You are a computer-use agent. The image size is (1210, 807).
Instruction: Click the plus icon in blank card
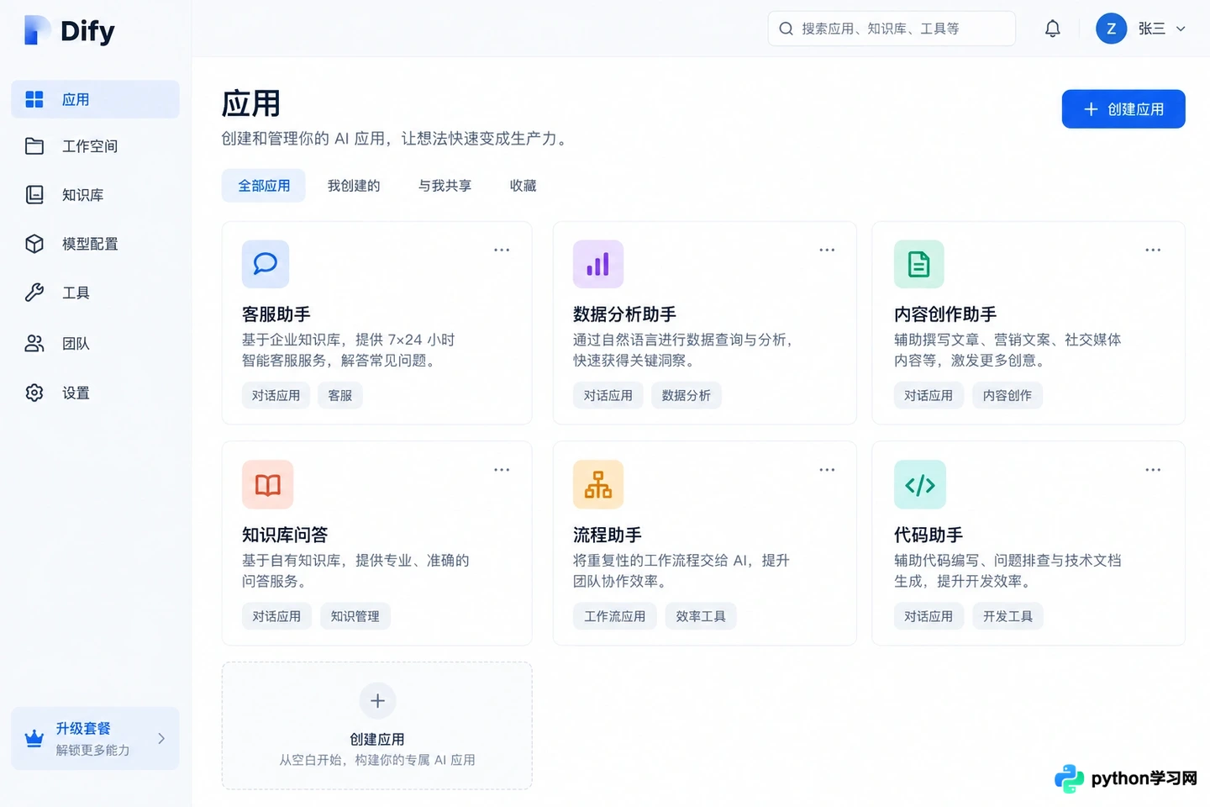377,700
